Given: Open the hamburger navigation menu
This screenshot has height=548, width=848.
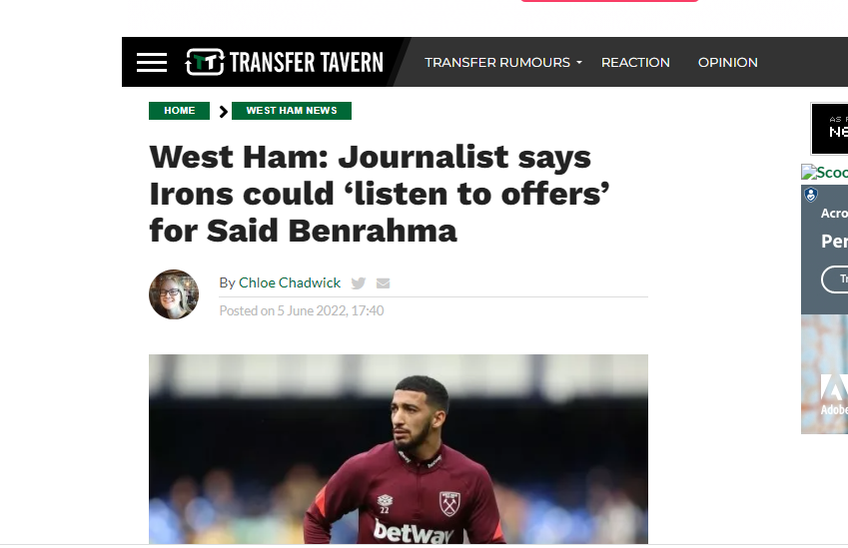Looking at the screenshot, I should tap(152, 62).
